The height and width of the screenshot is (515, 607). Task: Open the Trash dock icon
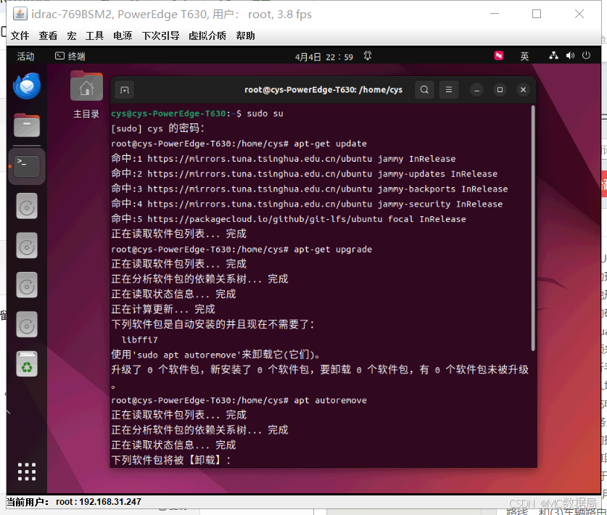pyautogui.click(x=27, y=364)
